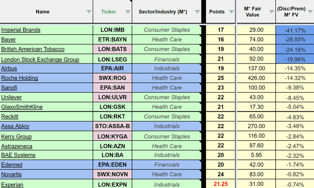Follow the London Stock Exchange Group link

point(40,59)
